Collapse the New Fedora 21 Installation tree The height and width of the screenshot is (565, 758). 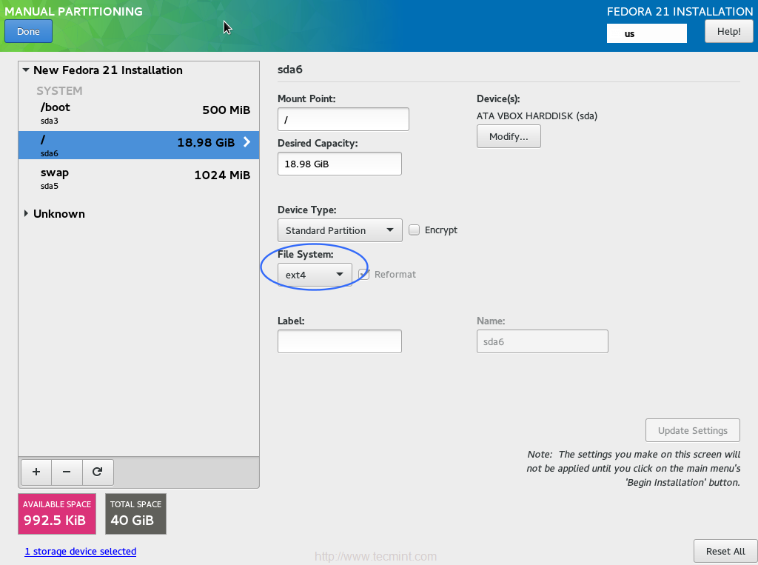click(x=26, y=70)
